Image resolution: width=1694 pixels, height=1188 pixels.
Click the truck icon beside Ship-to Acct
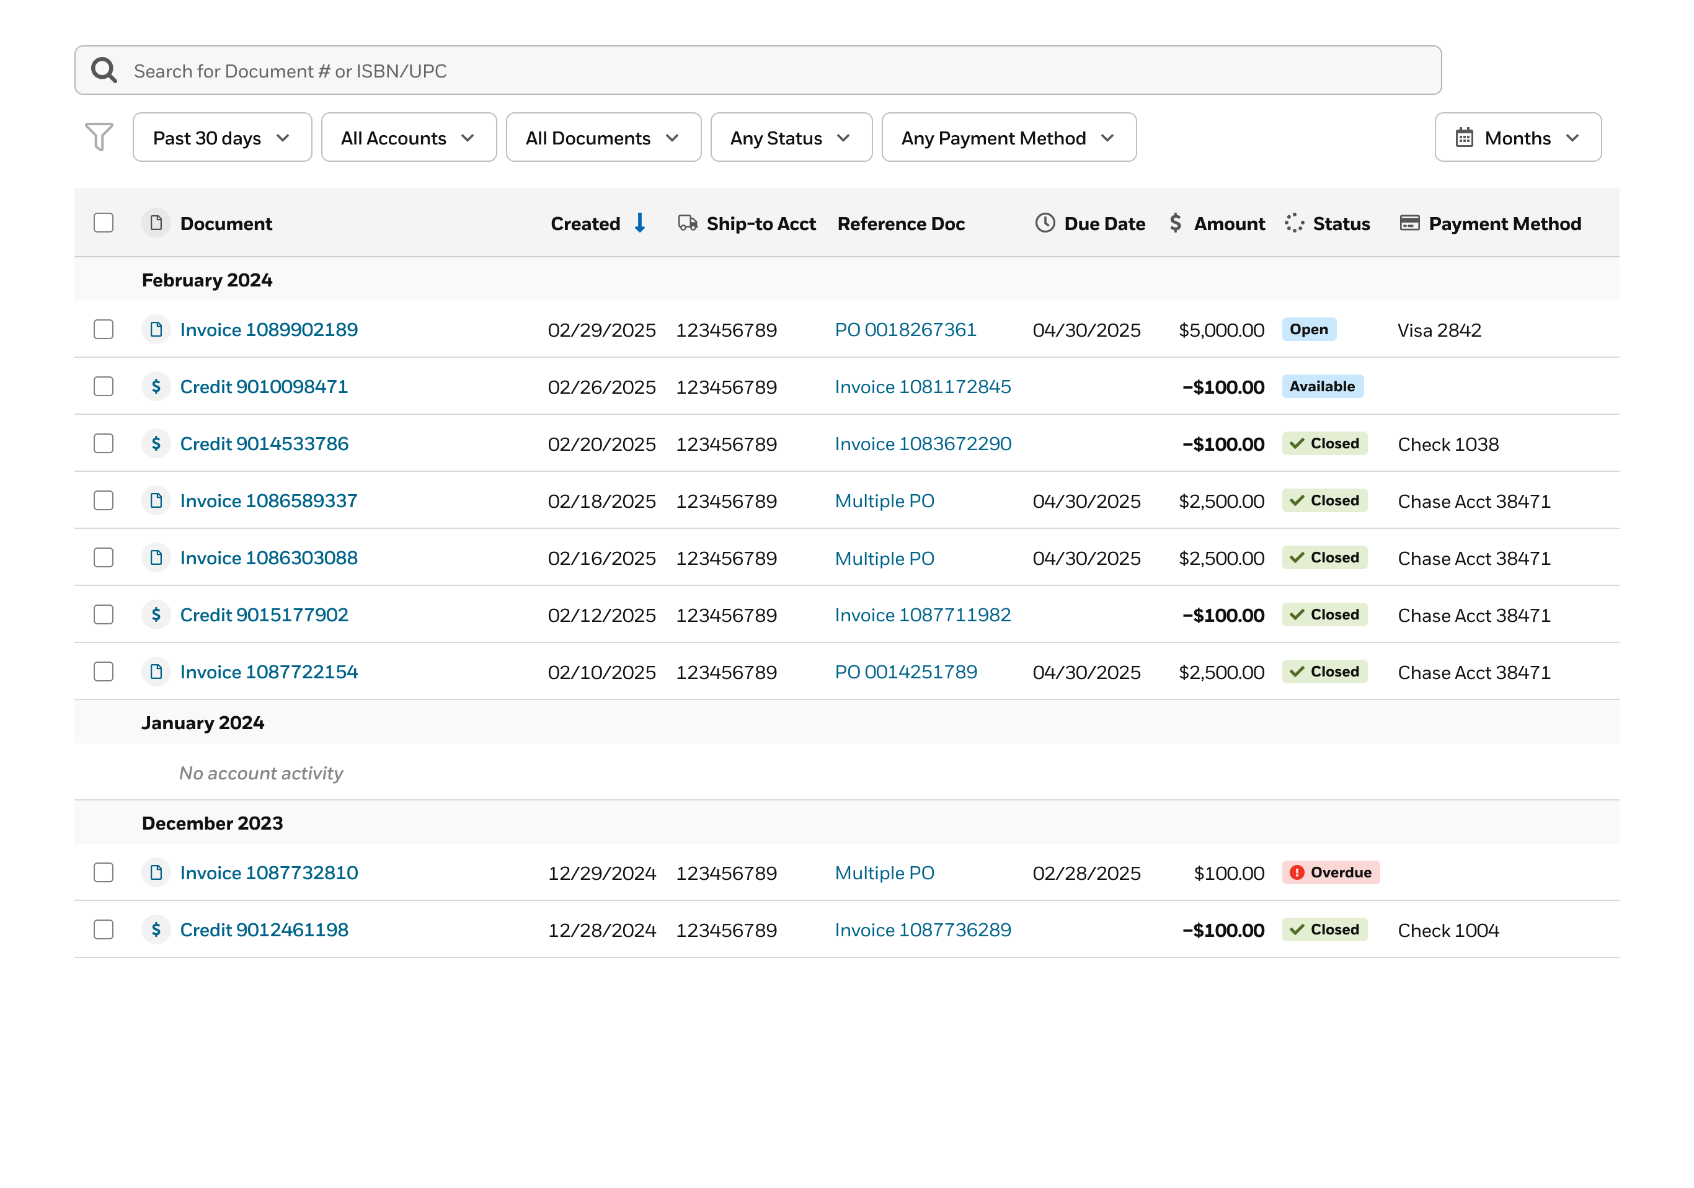pyautogui.click(x=688, y=223)
